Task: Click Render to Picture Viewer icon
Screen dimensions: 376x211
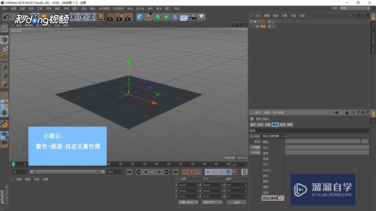Action: coord(119,17)
